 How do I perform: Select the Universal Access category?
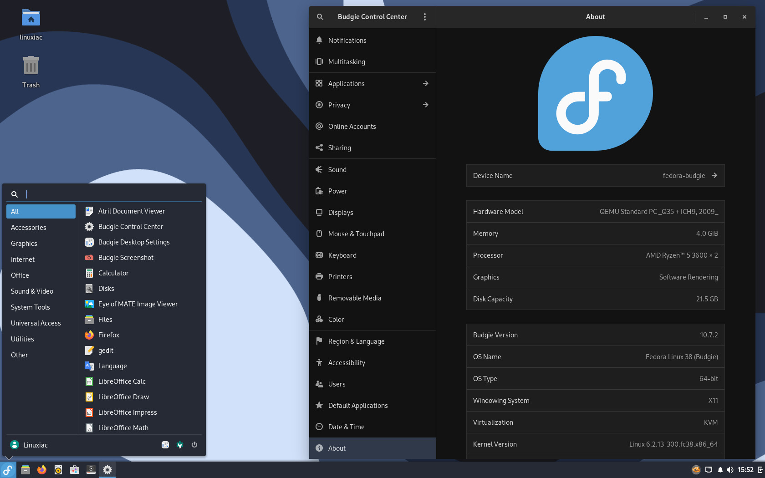41,323
